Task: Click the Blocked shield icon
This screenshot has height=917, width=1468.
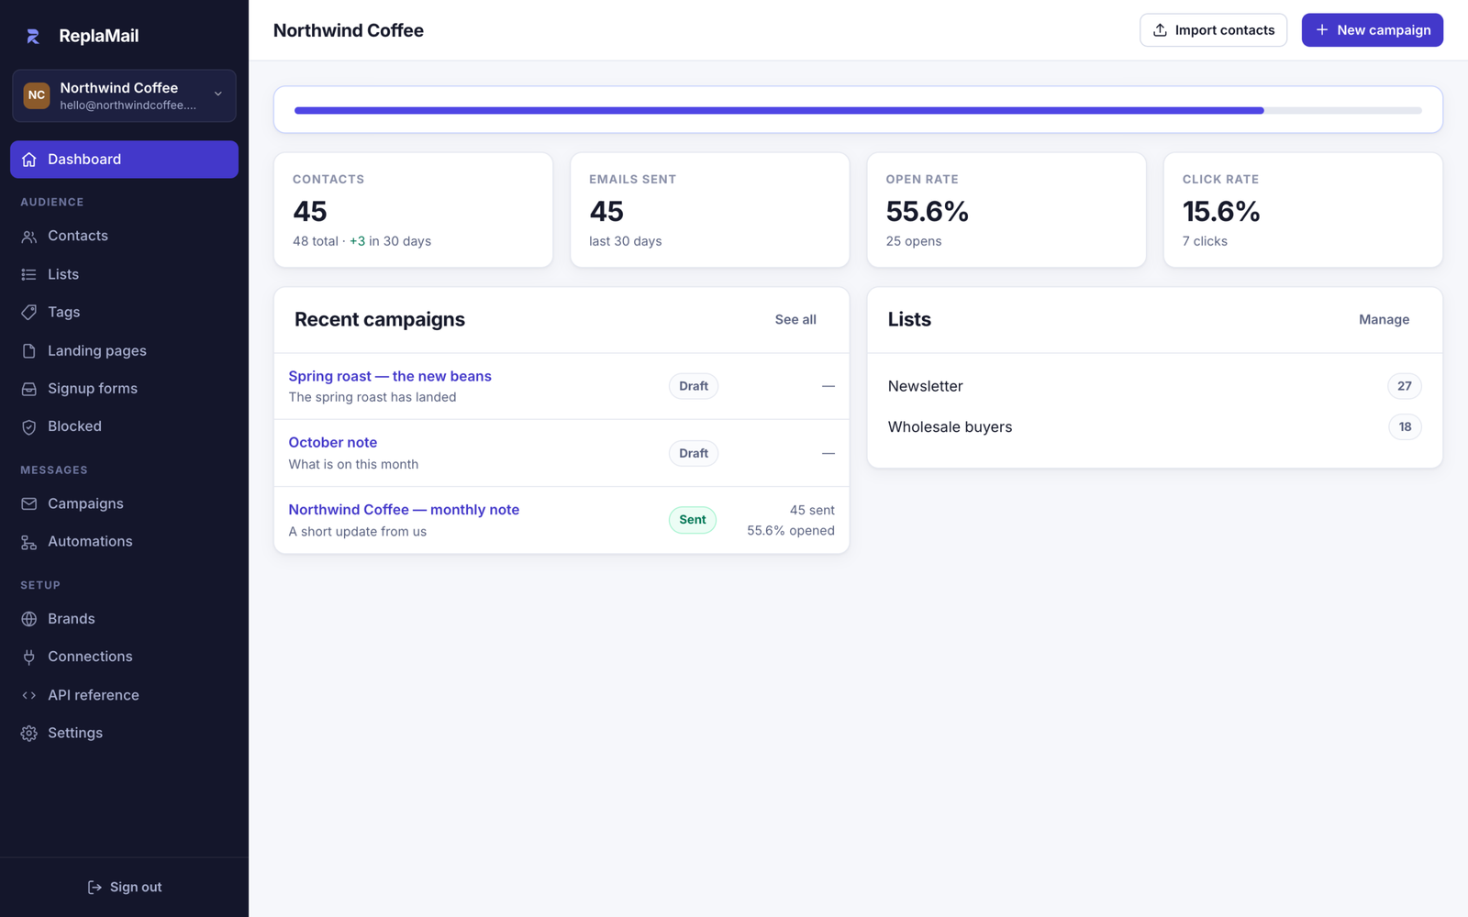Action: (29, 427)
